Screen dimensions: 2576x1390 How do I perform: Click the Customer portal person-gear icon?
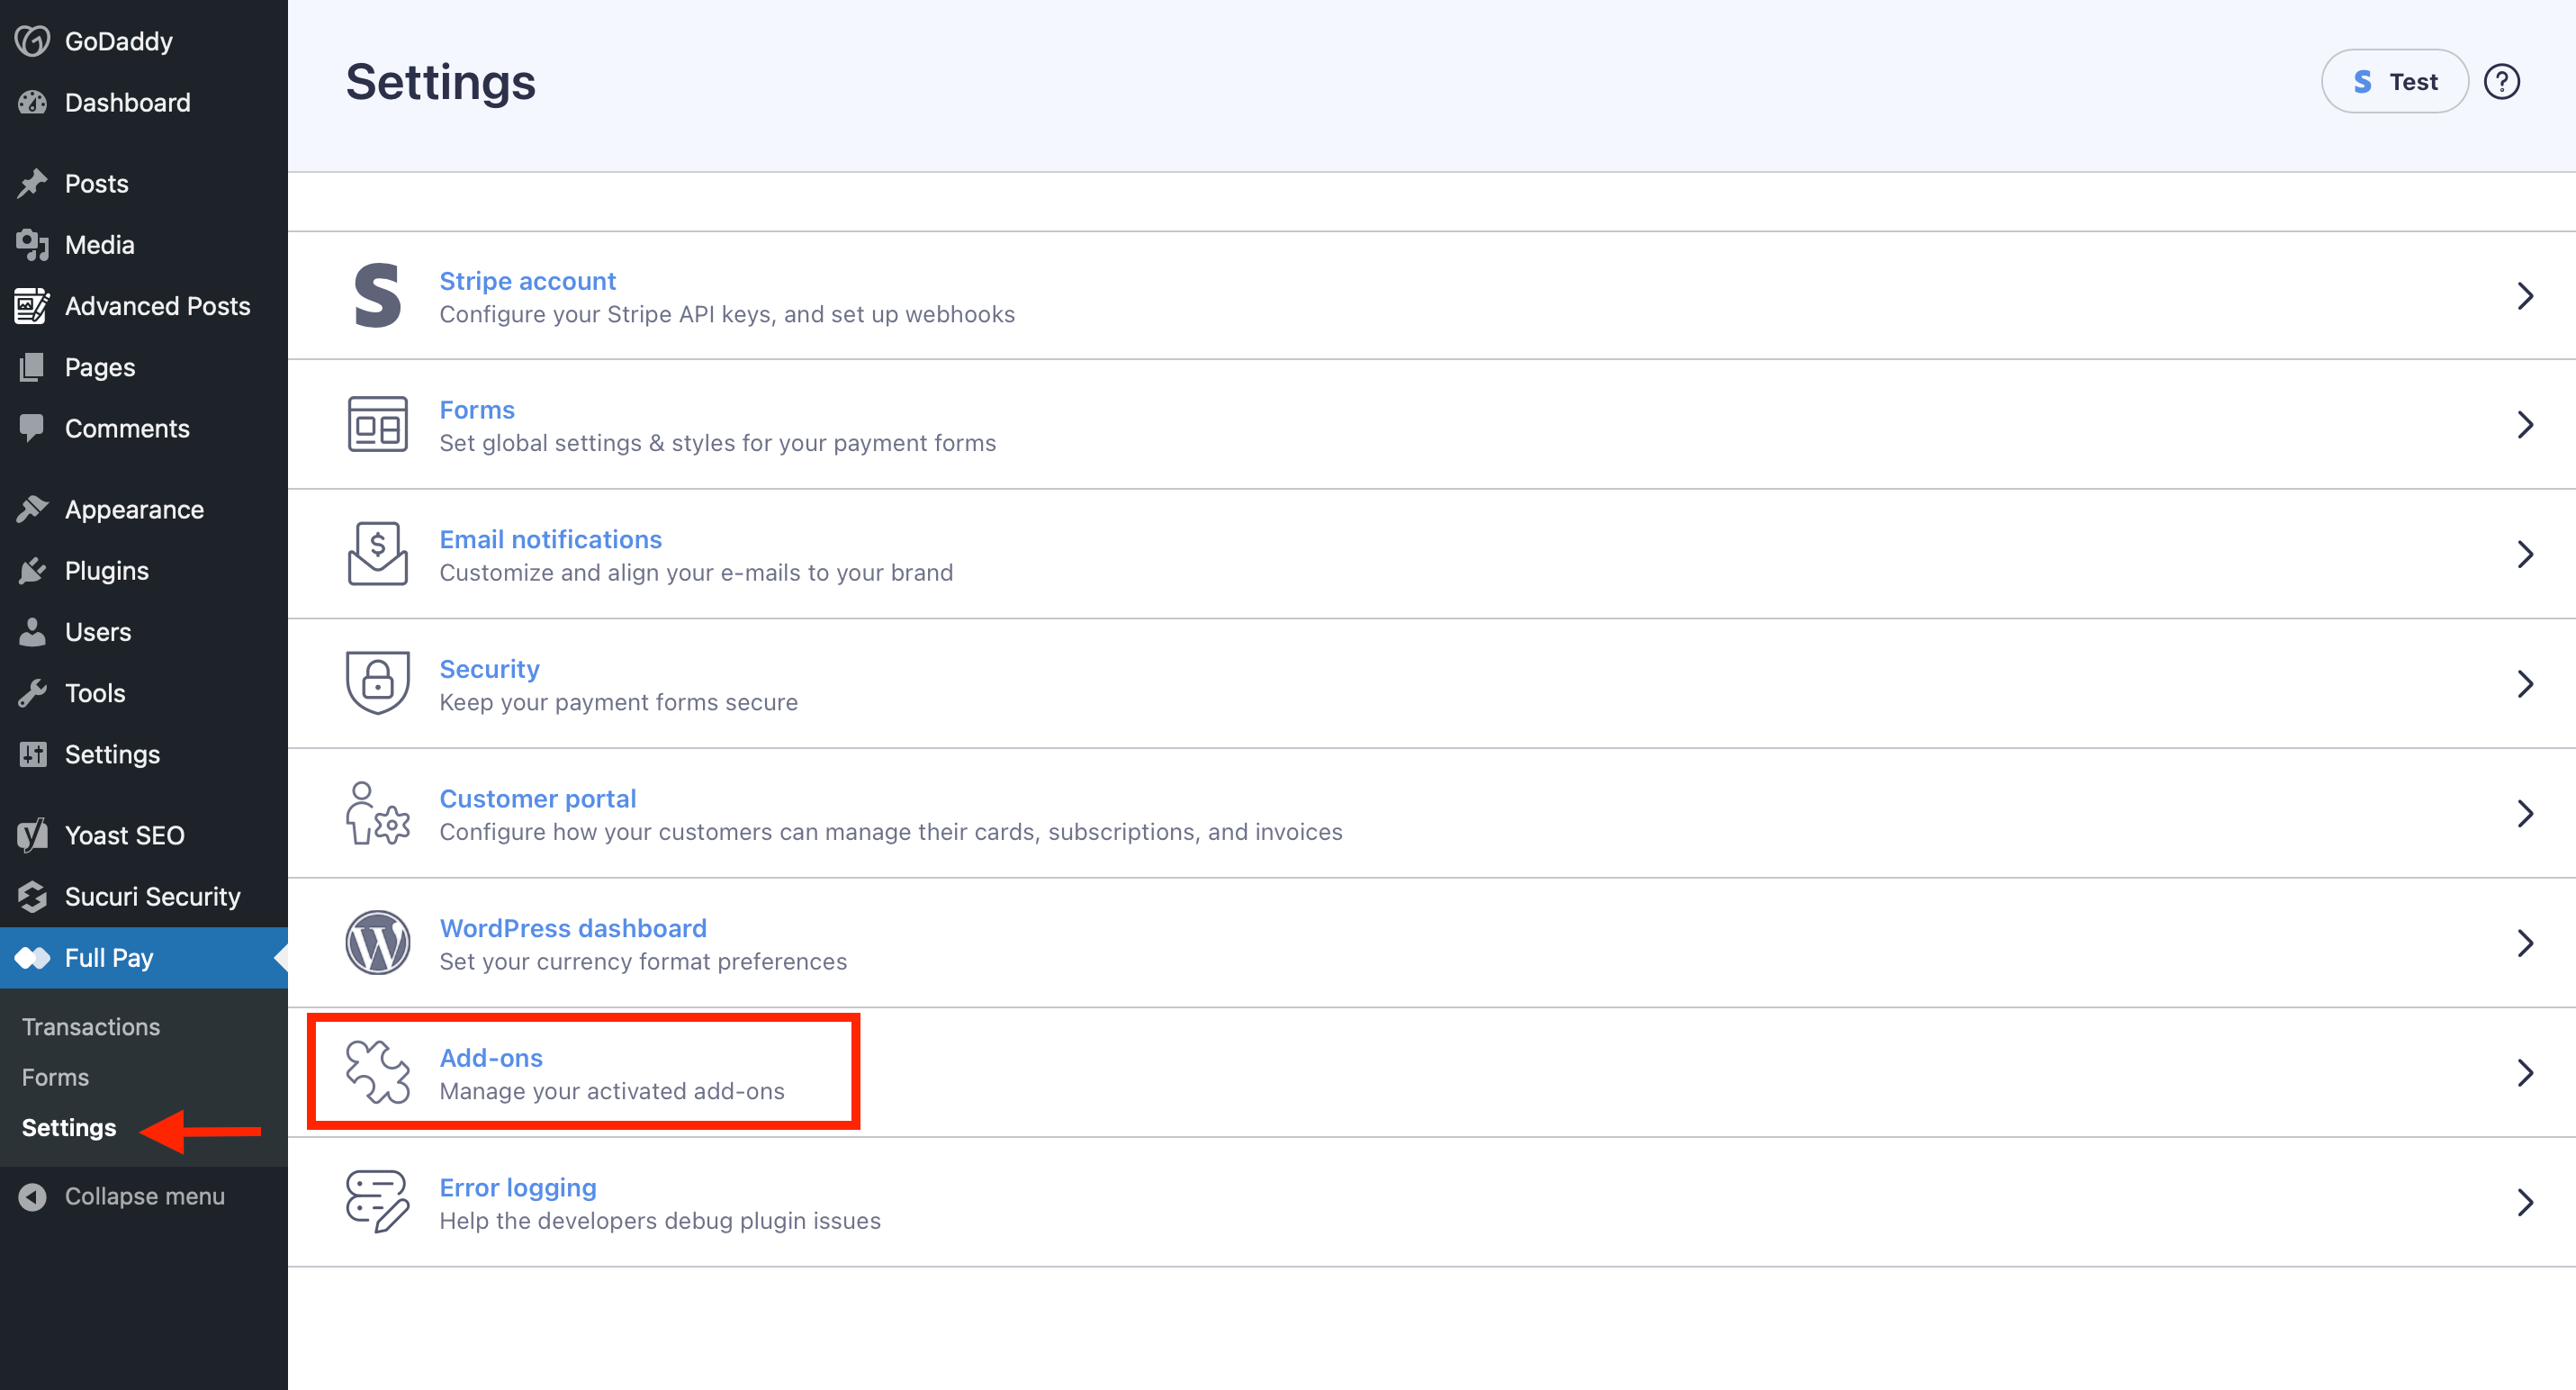click(x=377, y=813)
